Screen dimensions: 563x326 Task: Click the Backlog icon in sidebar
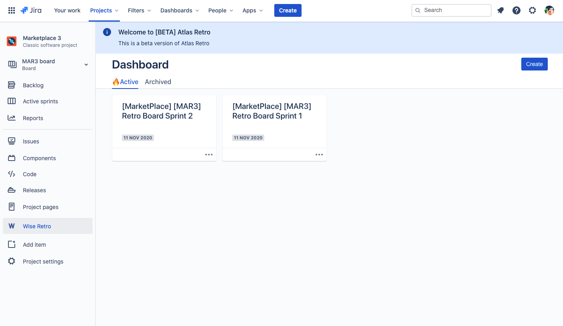tap(12, 85)
